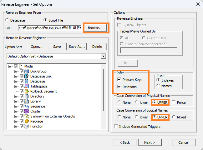203x150 pixels.
Task: Enable the Force checkbox
Action: (x=174, y=102)
